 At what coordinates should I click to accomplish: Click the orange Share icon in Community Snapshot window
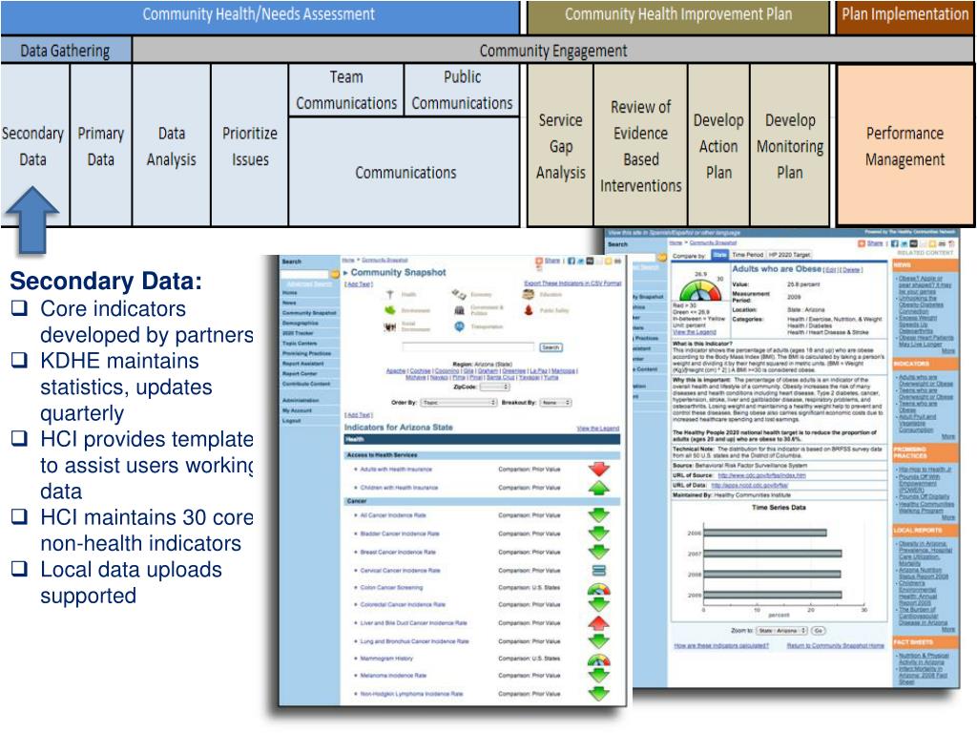pos(540,262)
